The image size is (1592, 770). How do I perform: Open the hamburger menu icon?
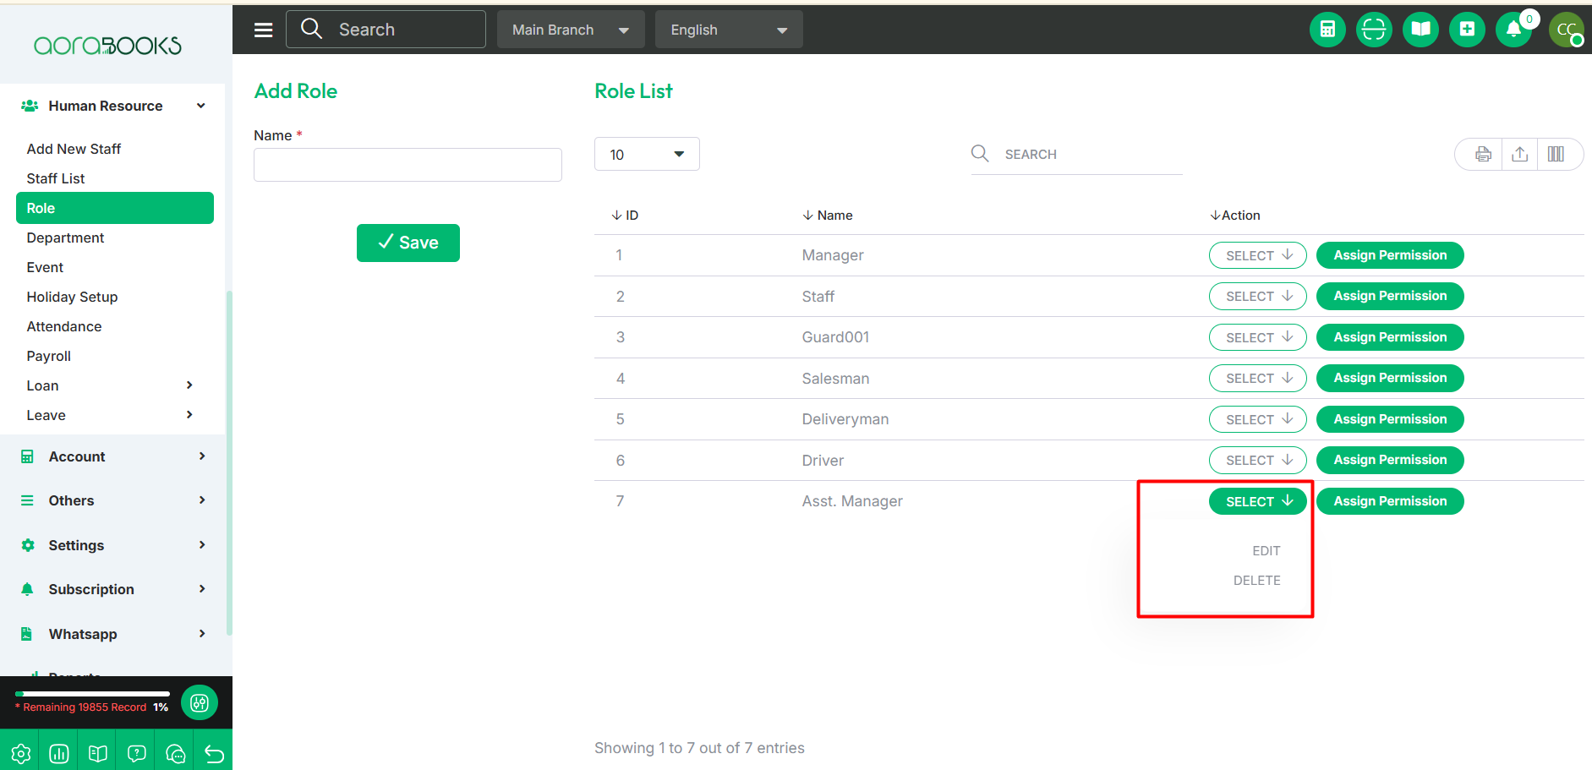[x=264, y=30]
